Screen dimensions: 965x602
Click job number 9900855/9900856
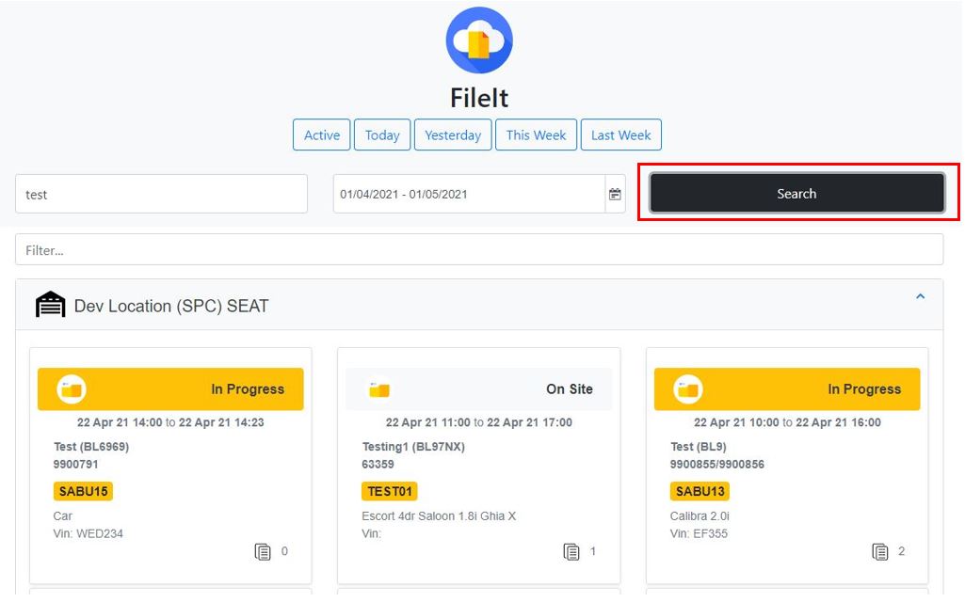pos(717,465)
